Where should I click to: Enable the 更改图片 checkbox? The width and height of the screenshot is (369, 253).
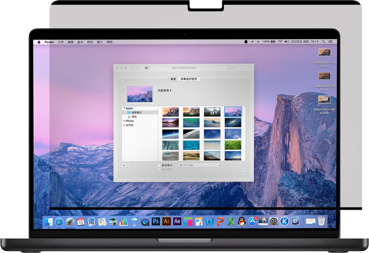[159, 165]
